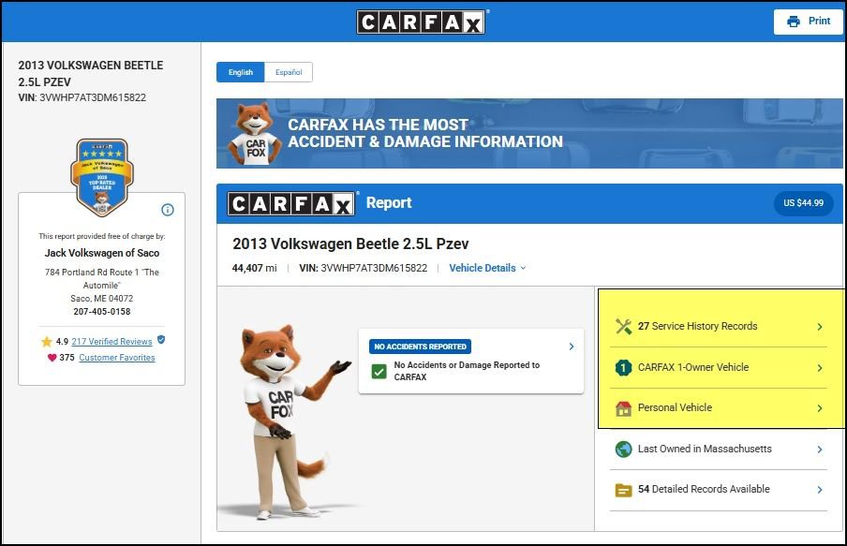Screen dimensions: 847x546
Task: Click the dealer phone number 207-405-0158
Action: point(102,312)
